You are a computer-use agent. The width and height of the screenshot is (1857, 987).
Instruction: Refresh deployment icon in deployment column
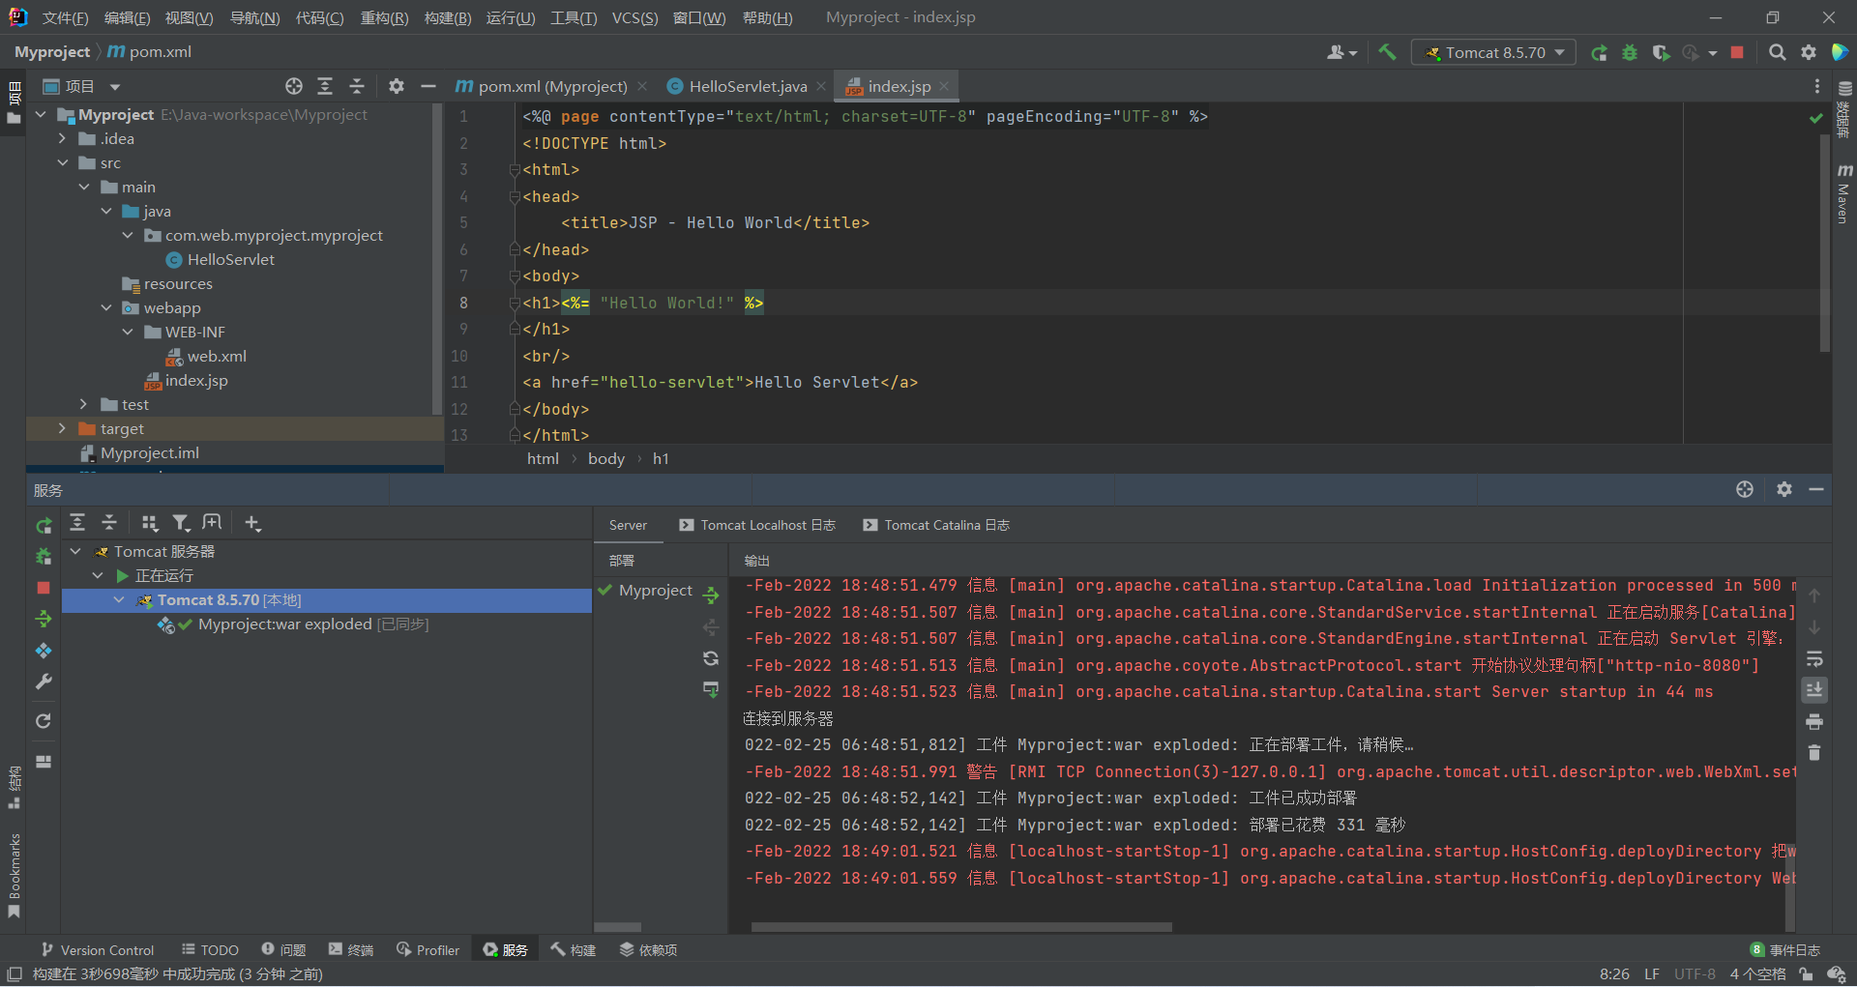[711, 658]
